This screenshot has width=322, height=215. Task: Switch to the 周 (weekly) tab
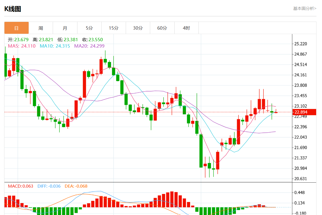[41, 28]
